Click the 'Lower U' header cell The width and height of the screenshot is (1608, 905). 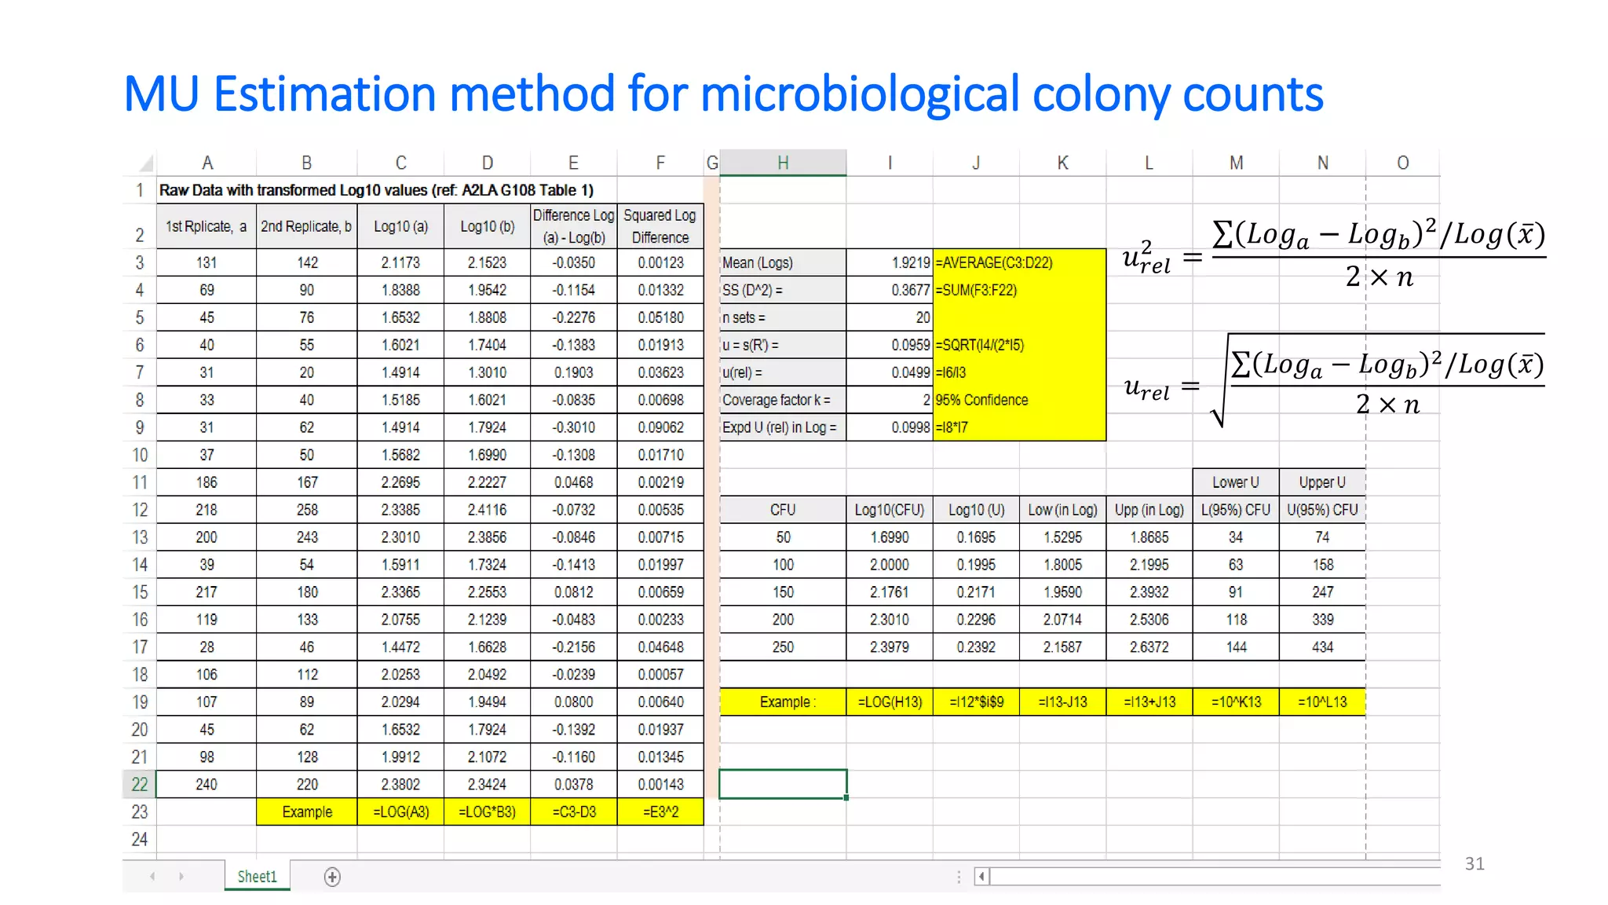1236,482
